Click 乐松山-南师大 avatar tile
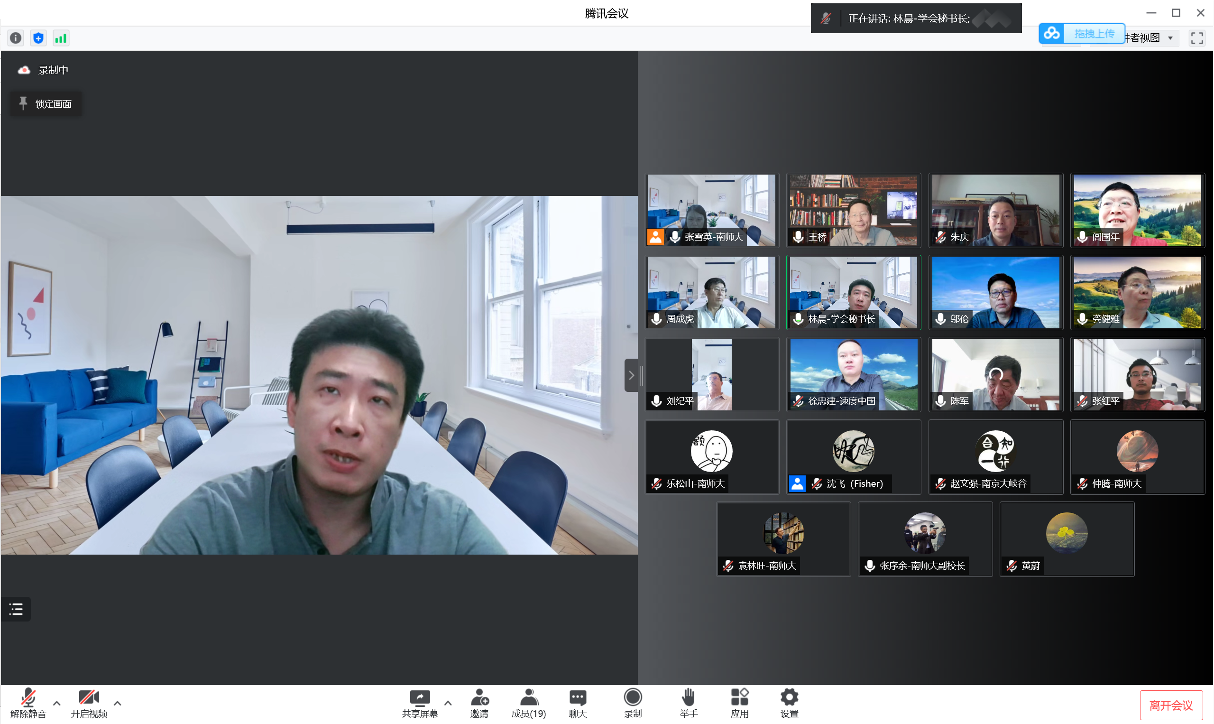1214x724 pixels. point(712,457)
